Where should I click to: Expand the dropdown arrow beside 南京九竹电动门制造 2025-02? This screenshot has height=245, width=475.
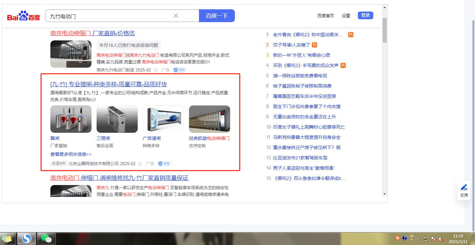click(x=155, y=70)
